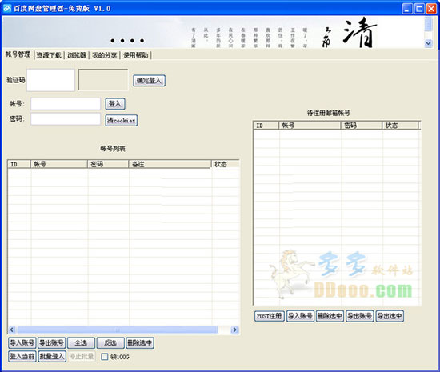Click the 导出选中 button

click(x=390, y=316)
